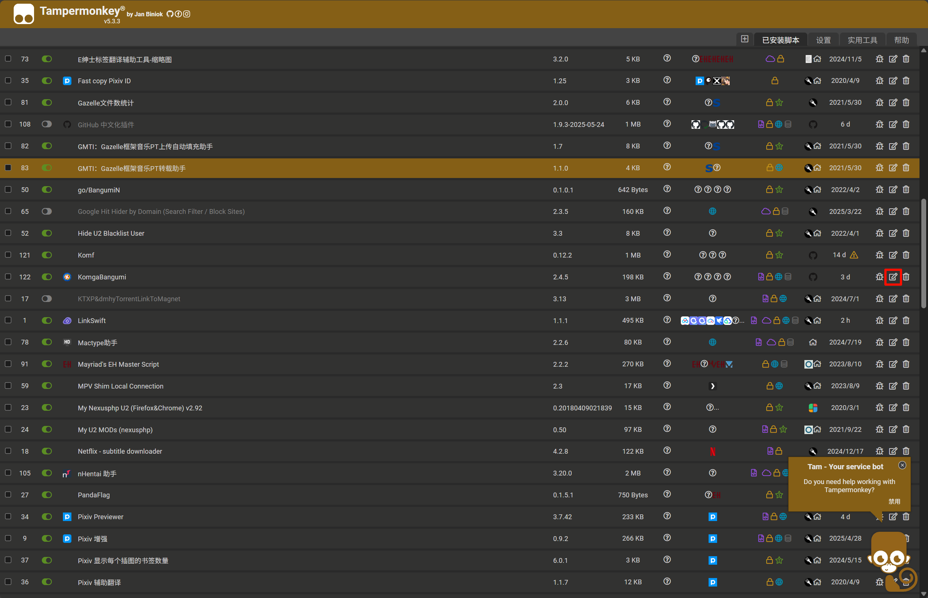Screen dimensions: 928x598
Task: Disable the KomgaBangumi script toggle
Action: click(x=47, y=277)
